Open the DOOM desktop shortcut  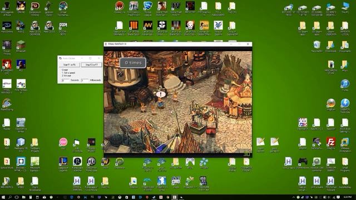tap(63, 27)
